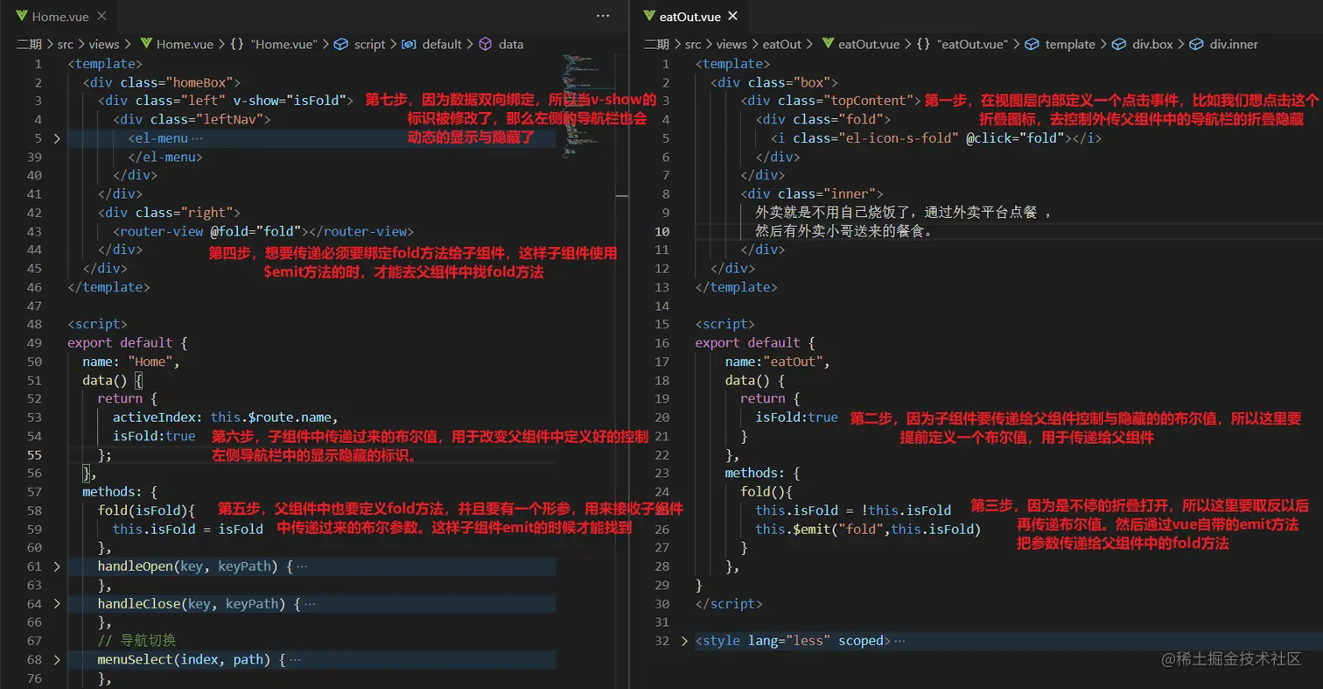1323x689 pixels.
Task: Click "this.isFold = isFold" in Home.vue
Action: point(188,529)
